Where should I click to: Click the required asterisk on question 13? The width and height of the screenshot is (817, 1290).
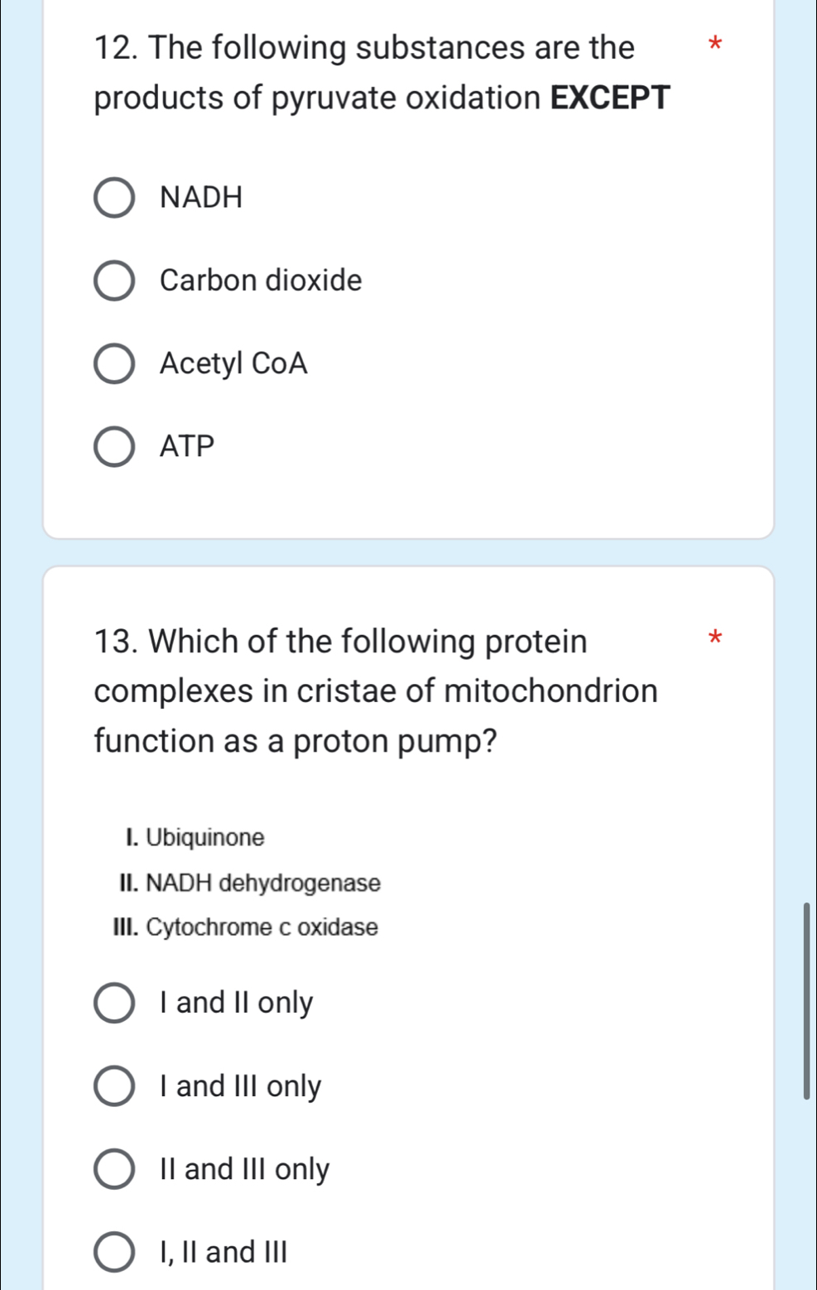click(715, 638)
